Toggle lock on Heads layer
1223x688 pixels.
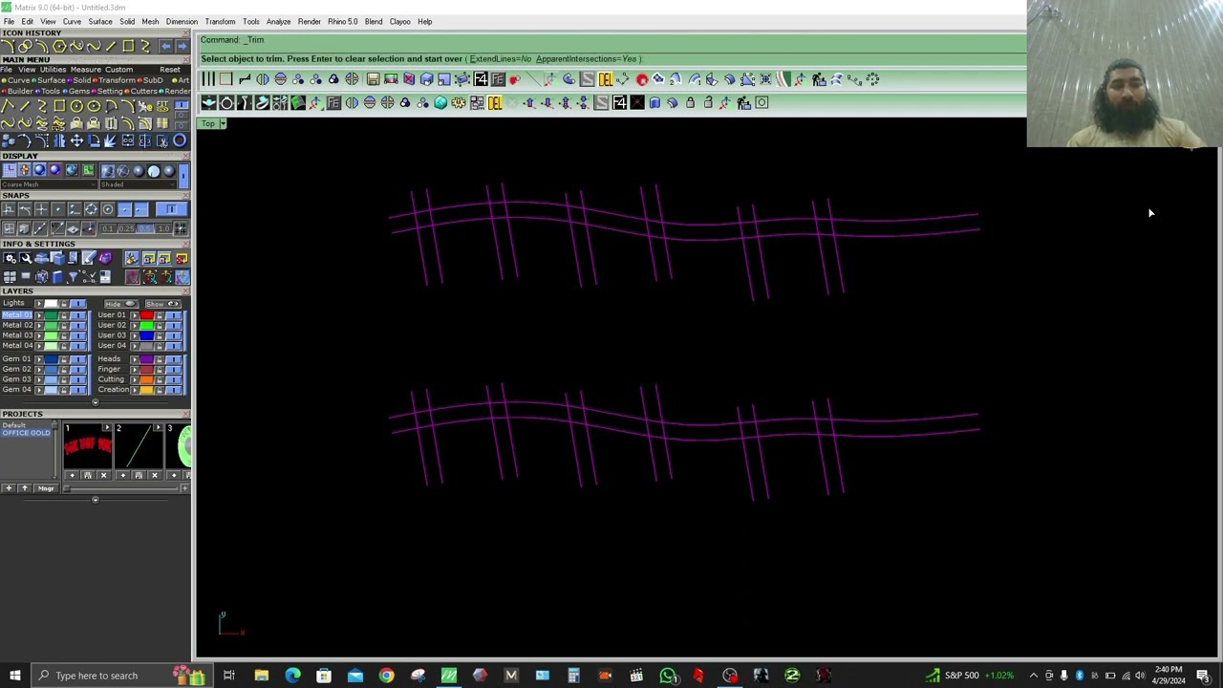[x=159, y=358]
